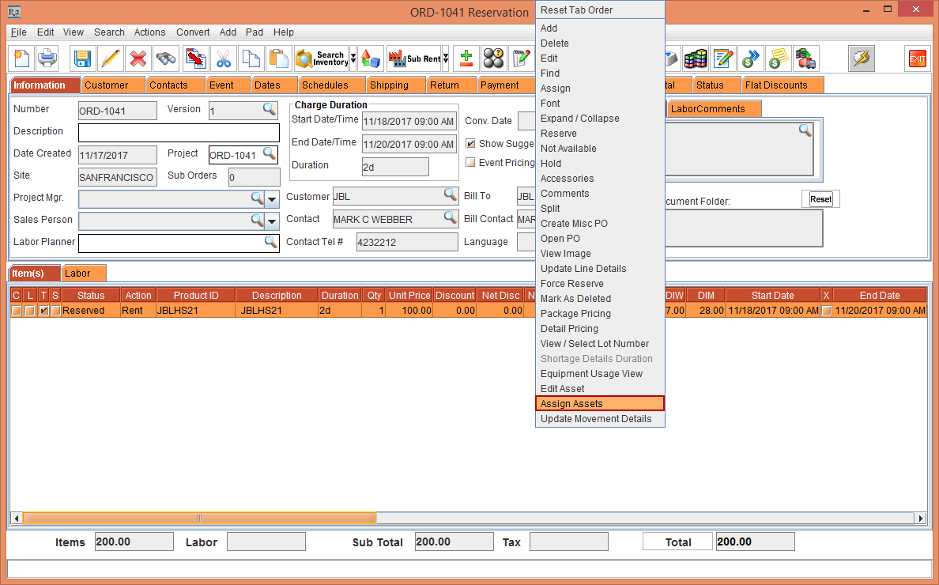This screenshot has width=939, height=585.
Task: Click the Reset button by Document Folder
Action: click(x=820, y=199)
